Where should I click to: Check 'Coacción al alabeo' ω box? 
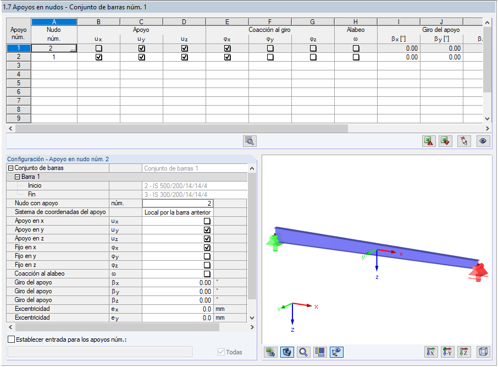pos(207,274)
